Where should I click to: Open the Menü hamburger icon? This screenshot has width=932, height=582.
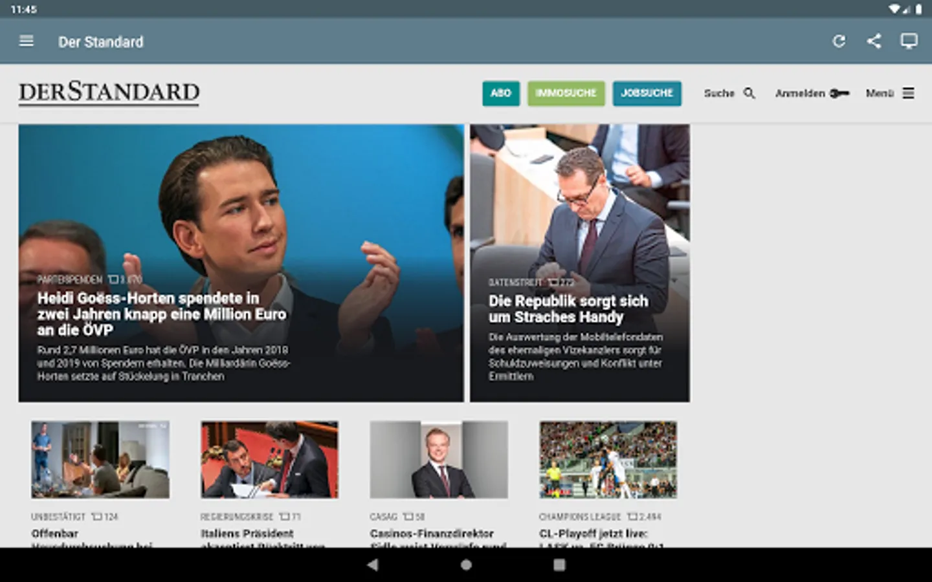909,93
